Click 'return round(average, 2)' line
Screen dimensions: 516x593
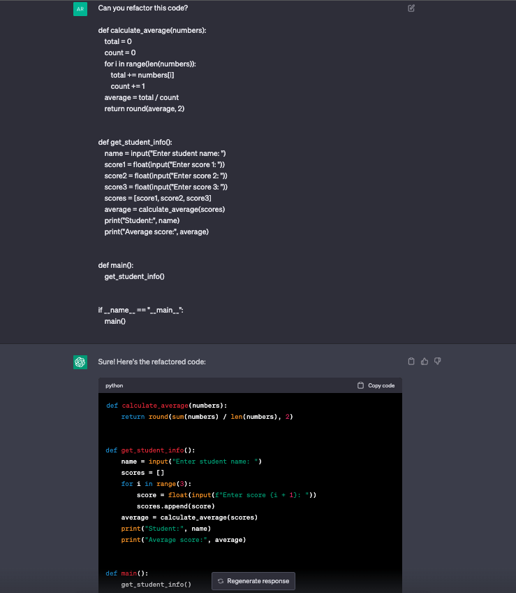pos(145,108)
